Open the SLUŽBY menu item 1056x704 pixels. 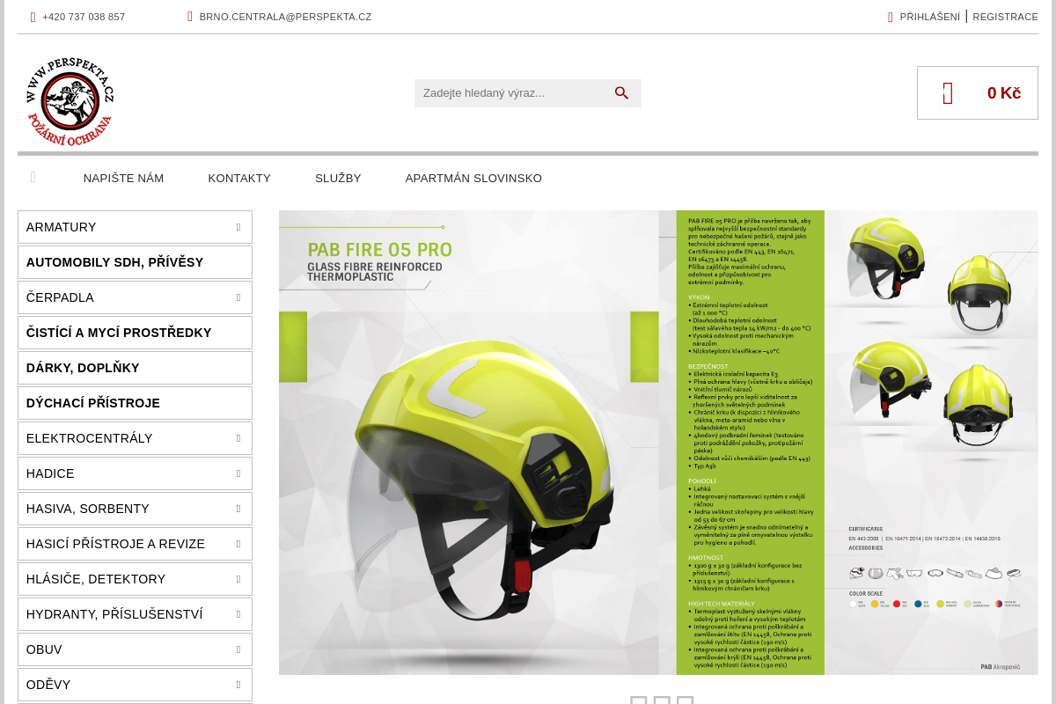tap(338, 179)
